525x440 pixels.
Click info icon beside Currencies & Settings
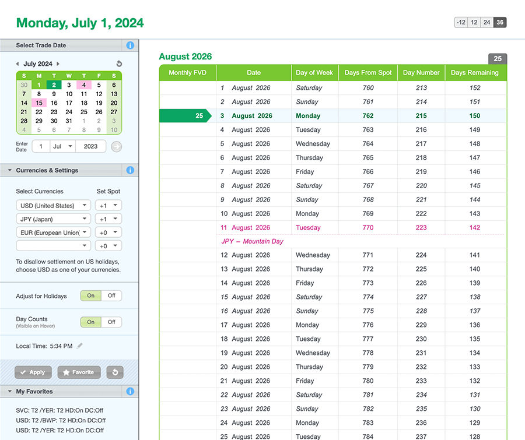tap(130, 170)
